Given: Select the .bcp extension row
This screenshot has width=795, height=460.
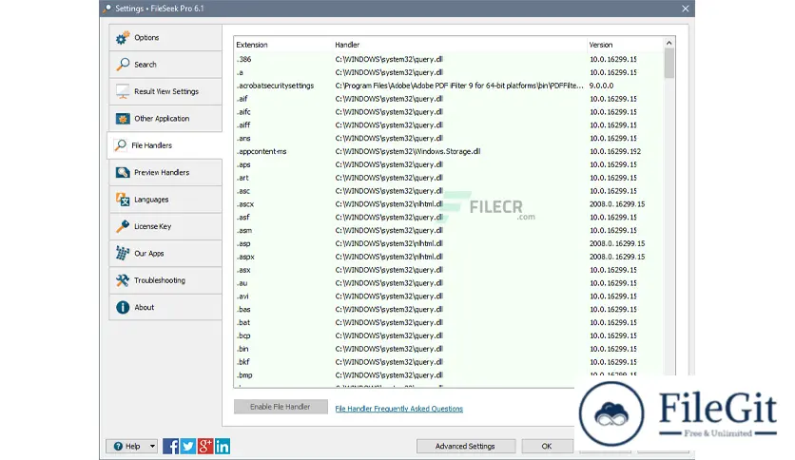Looking at the screenshot, I should tap(448, 335).
